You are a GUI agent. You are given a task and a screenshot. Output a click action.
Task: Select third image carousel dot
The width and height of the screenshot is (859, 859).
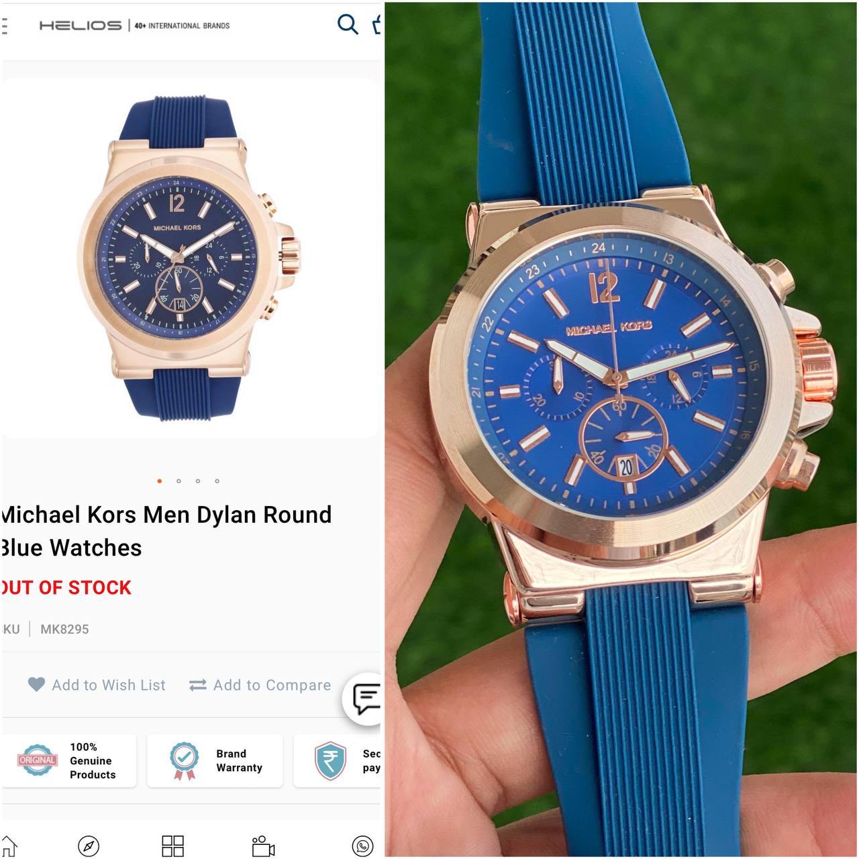(198, 481)
